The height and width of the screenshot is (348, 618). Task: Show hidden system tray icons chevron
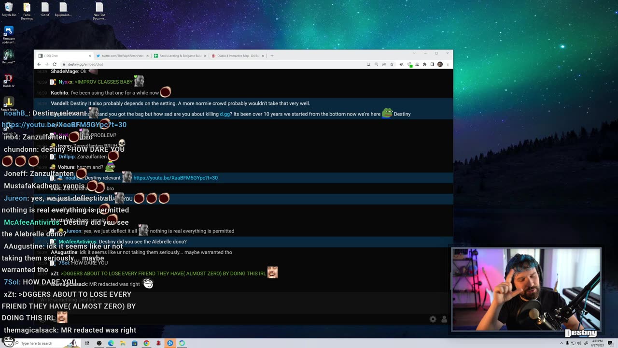pyautogui.click(x=562, y=343)
